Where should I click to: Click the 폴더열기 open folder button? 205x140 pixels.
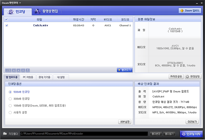(x=169, y=134)
